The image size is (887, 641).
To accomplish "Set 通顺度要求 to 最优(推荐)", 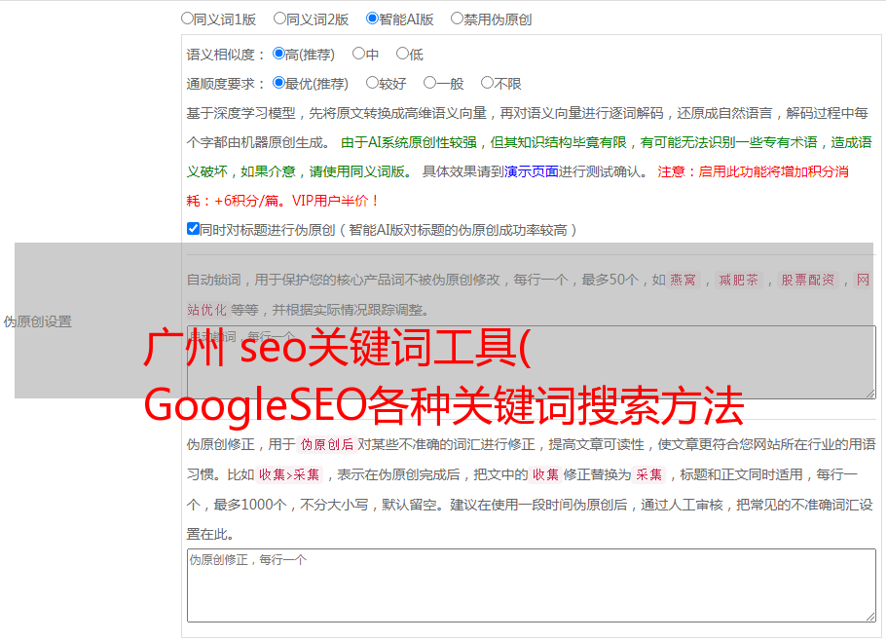I will [x=278, y=83].
